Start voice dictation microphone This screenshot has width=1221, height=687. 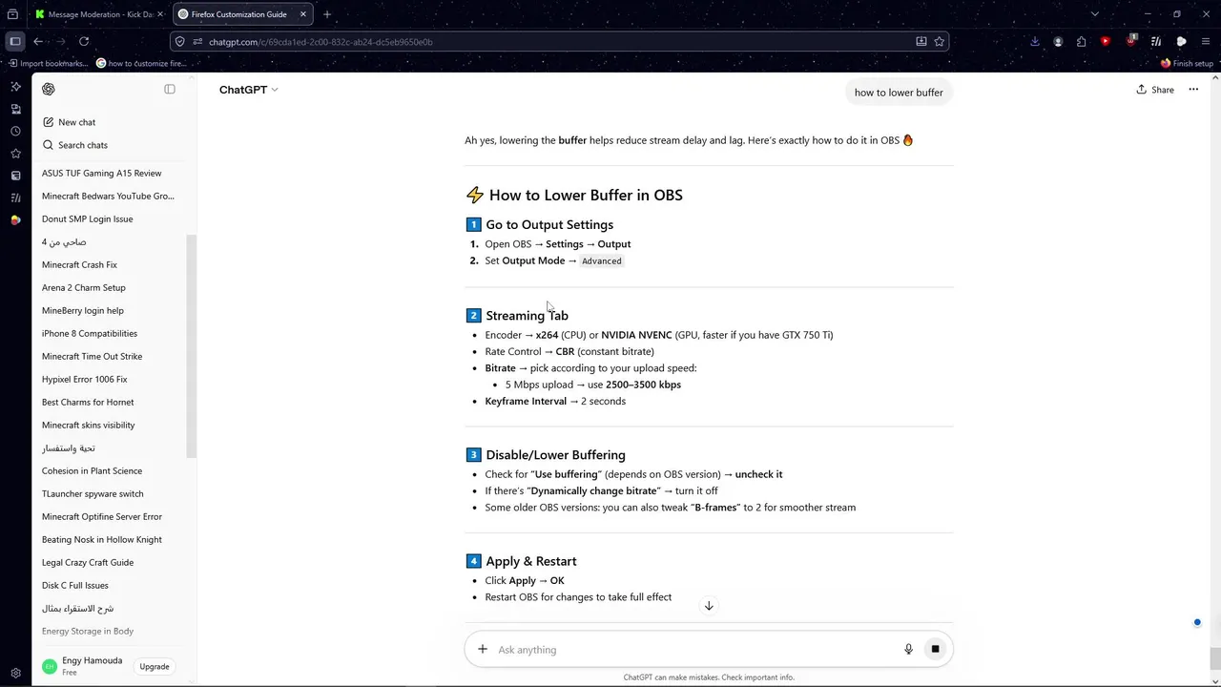pyautogui.click(x=908, y=649)
